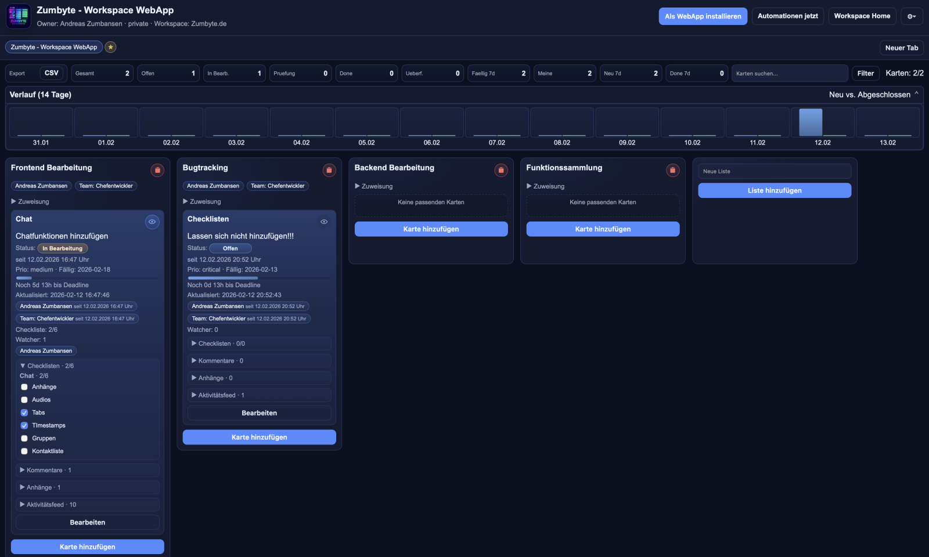Toggle watch eye on Chat card
Viewport: 929px width, 557px height.
point(152,222)
